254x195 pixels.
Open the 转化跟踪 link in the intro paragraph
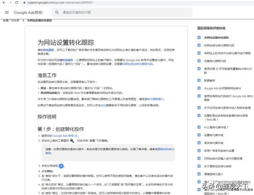pyautogui.click(x=48, y=50)
